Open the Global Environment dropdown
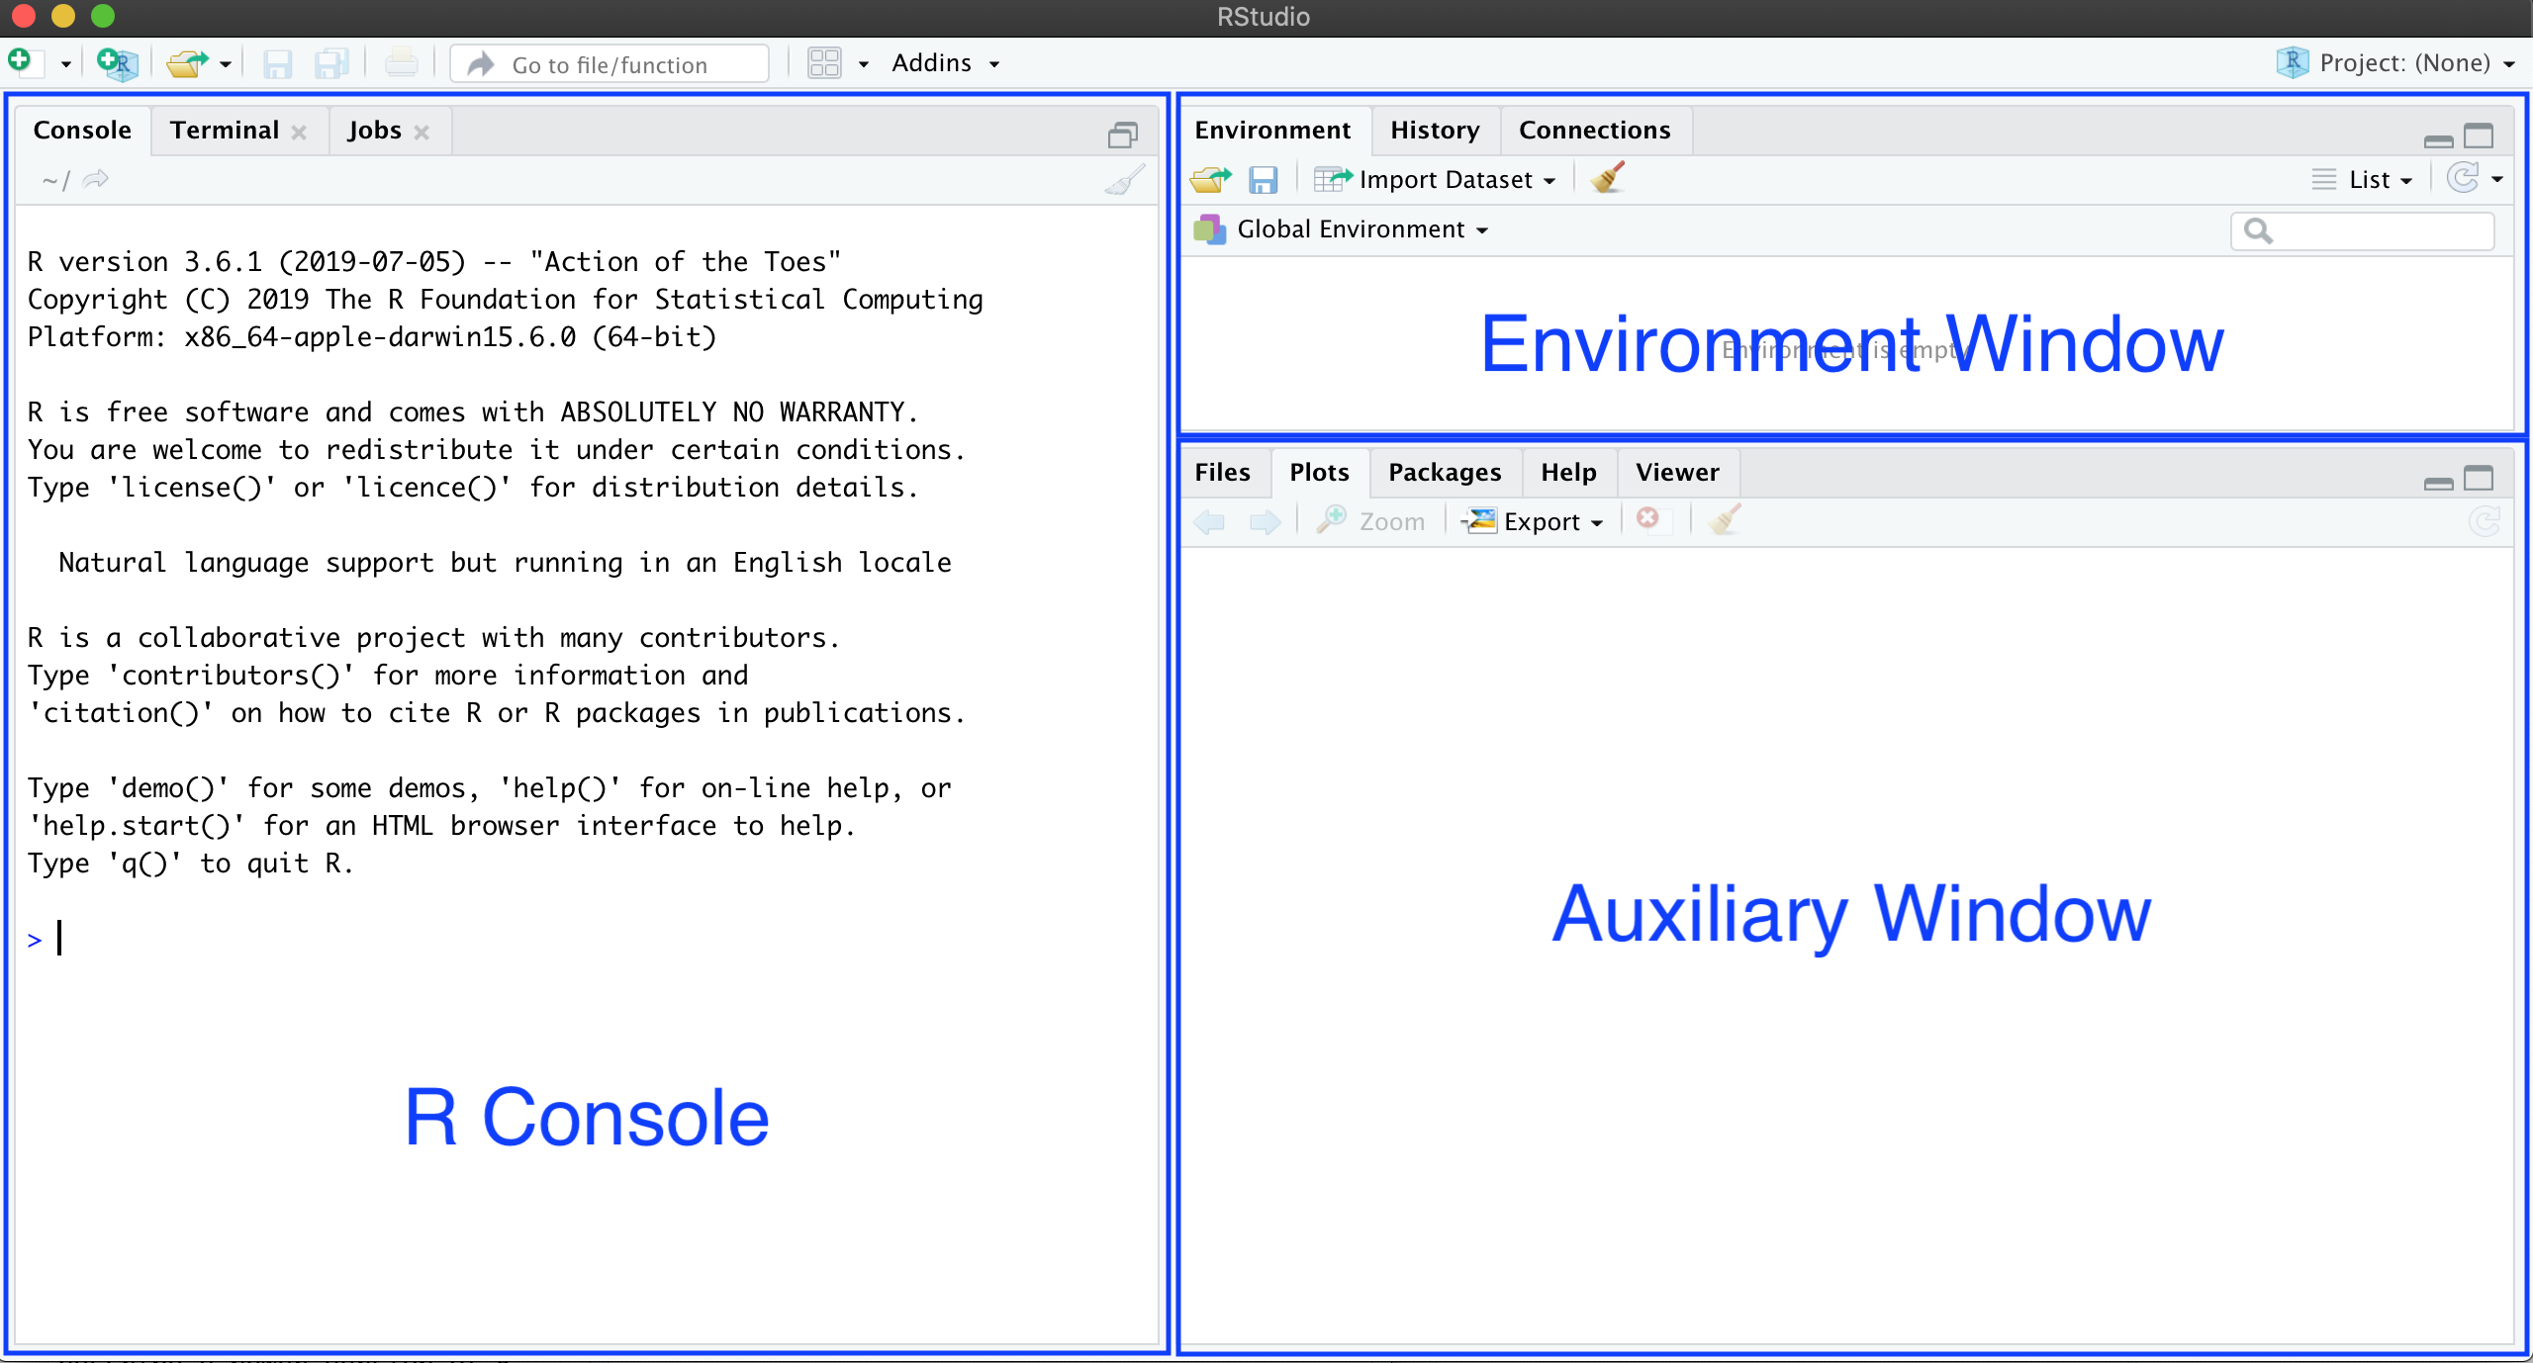 point(1342,229)
